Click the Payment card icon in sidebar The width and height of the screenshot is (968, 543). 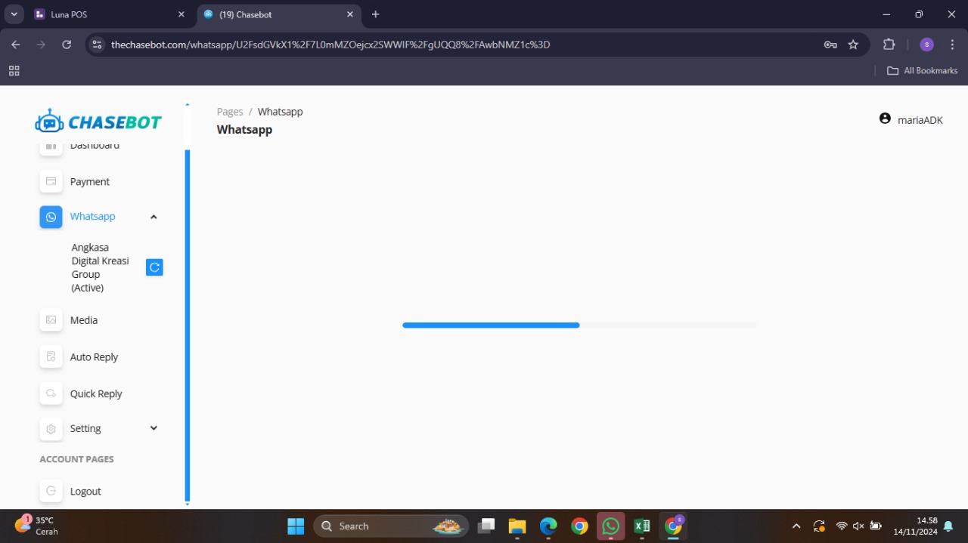tap(51, 181)
